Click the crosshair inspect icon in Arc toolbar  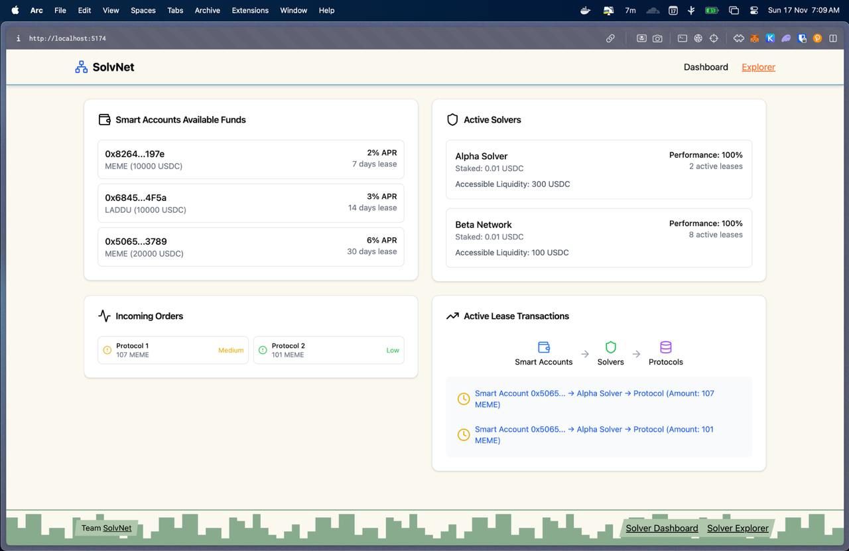click(714, 38)
